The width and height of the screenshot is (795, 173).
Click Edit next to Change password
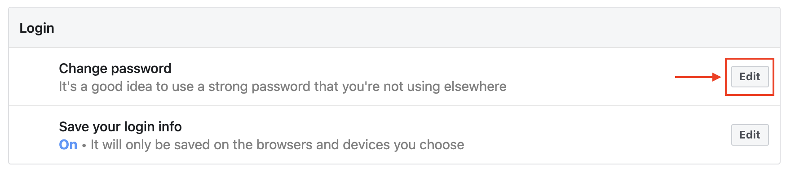[x=750, y=77]
